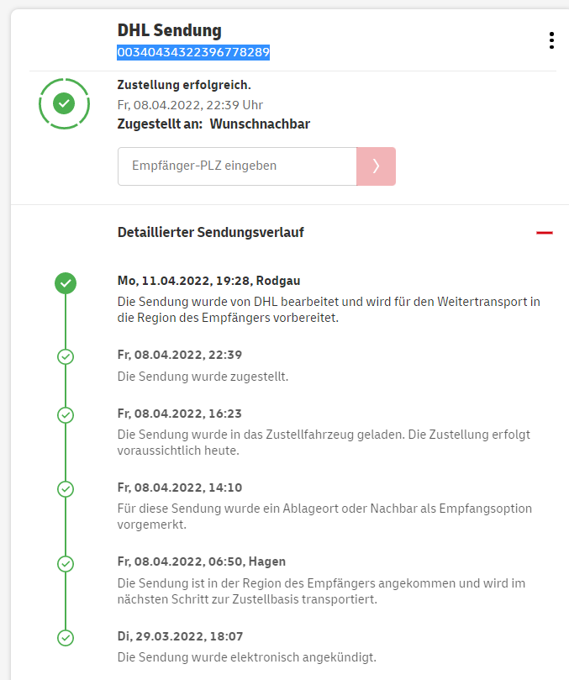This screenshot has width=569, height=680.
Task: Click the Die Sendung wurde zugestellt text
Action: pos(203,376)
